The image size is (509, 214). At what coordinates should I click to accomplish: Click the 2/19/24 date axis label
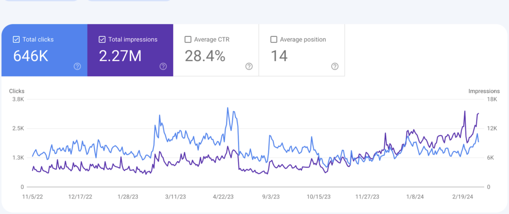[x=461, y=197]
